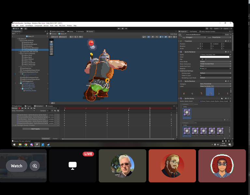Screen dimensions: 250x195
Task: Expand SHADOWS AND WATER tree node
Action: click(19, 52)
